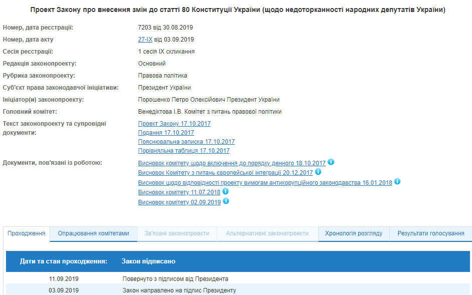Image resolution: width=472 pixels, height=295 pixels.
Task: Click info icon beside антикорупційного законодавства conclusion
Action: (x=397, y=182)
